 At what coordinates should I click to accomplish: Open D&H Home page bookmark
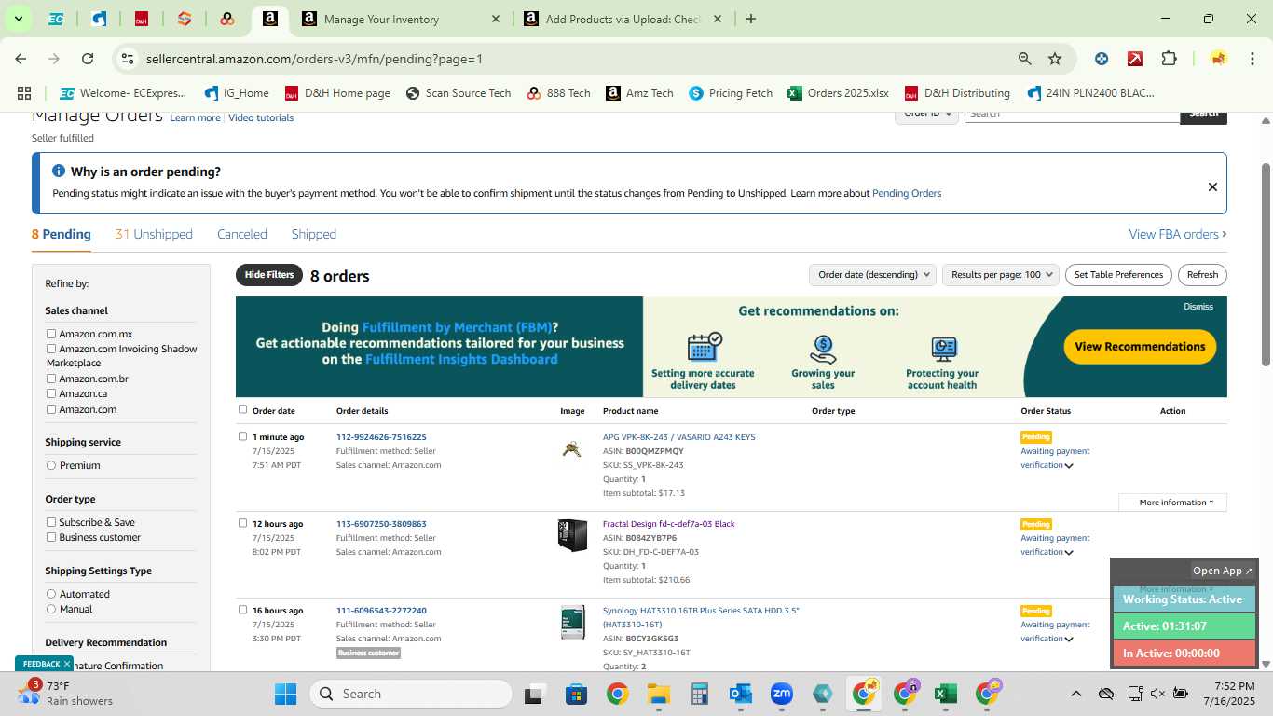coord(337,93)
